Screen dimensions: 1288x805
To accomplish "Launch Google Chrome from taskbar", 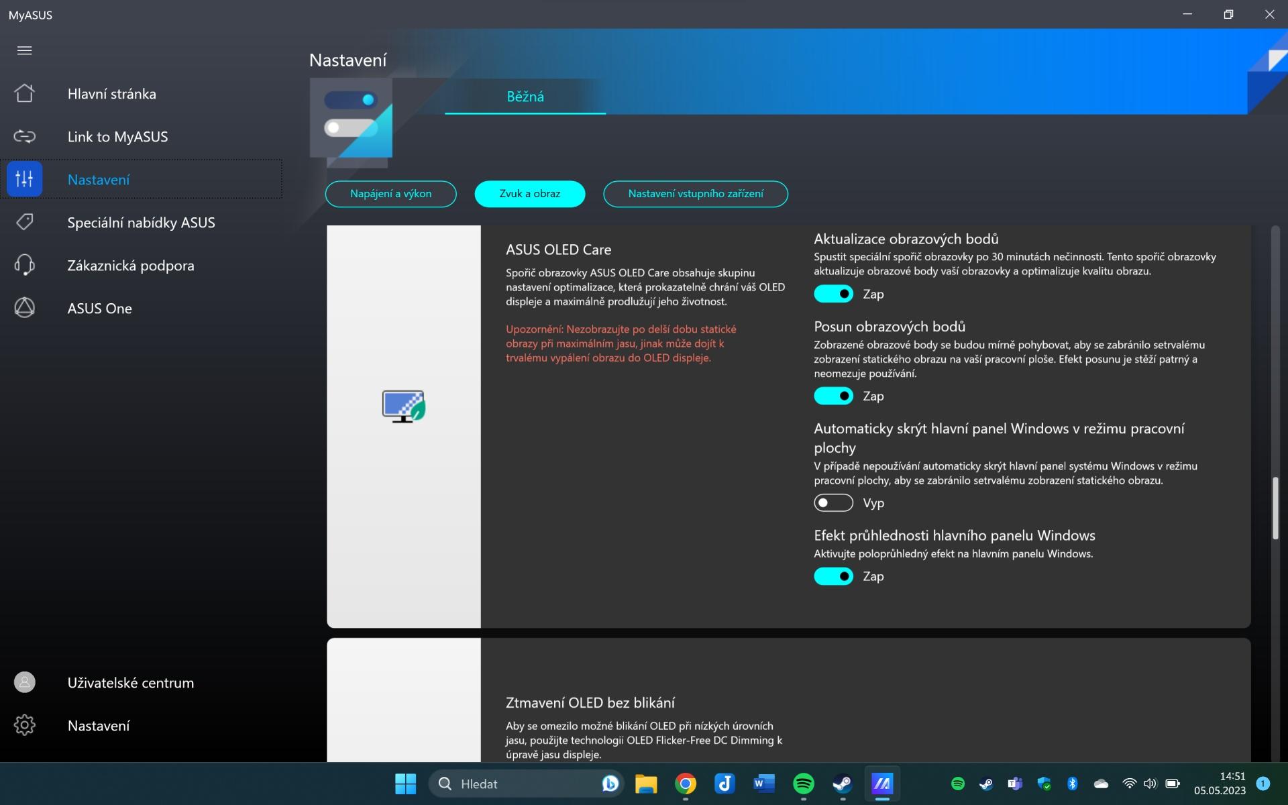I will 685,784.
